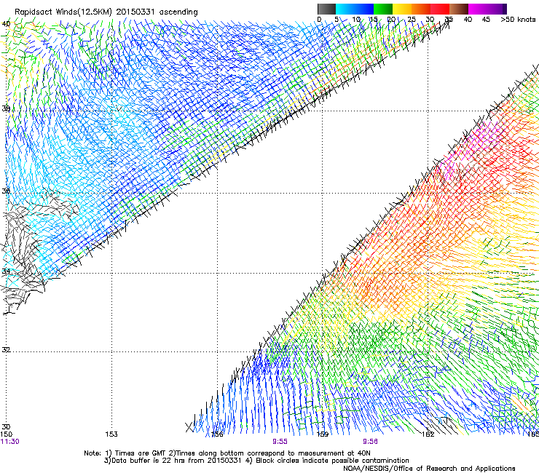Click the gray 0-5 knots legend swatch

[x=326, y=9]
